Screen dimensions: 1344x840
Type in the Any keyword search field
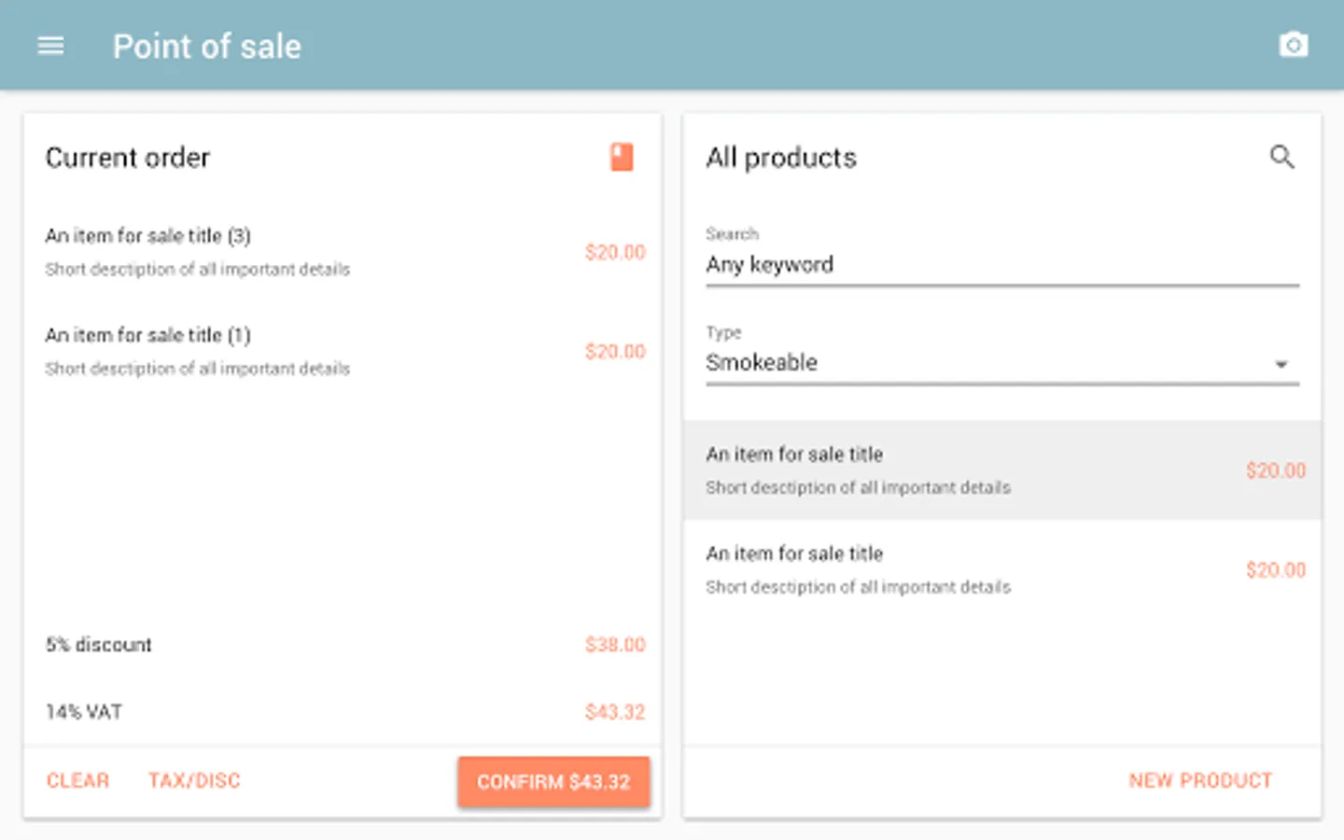pos(1001,265)
